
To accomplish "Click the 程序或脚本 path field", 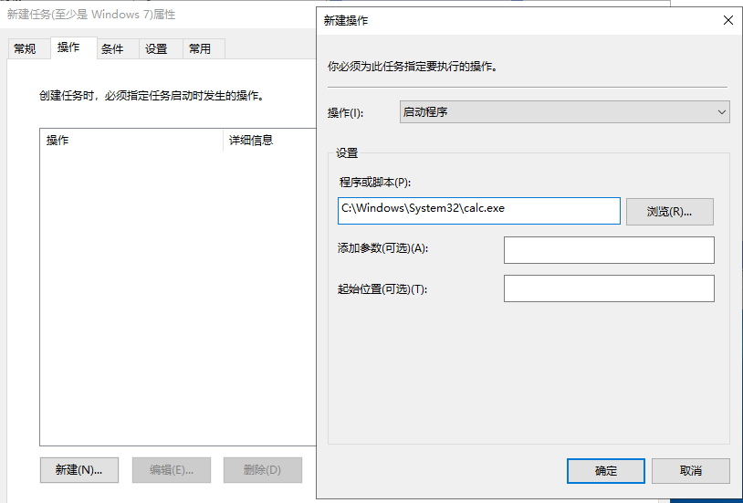I will [478, 209].
